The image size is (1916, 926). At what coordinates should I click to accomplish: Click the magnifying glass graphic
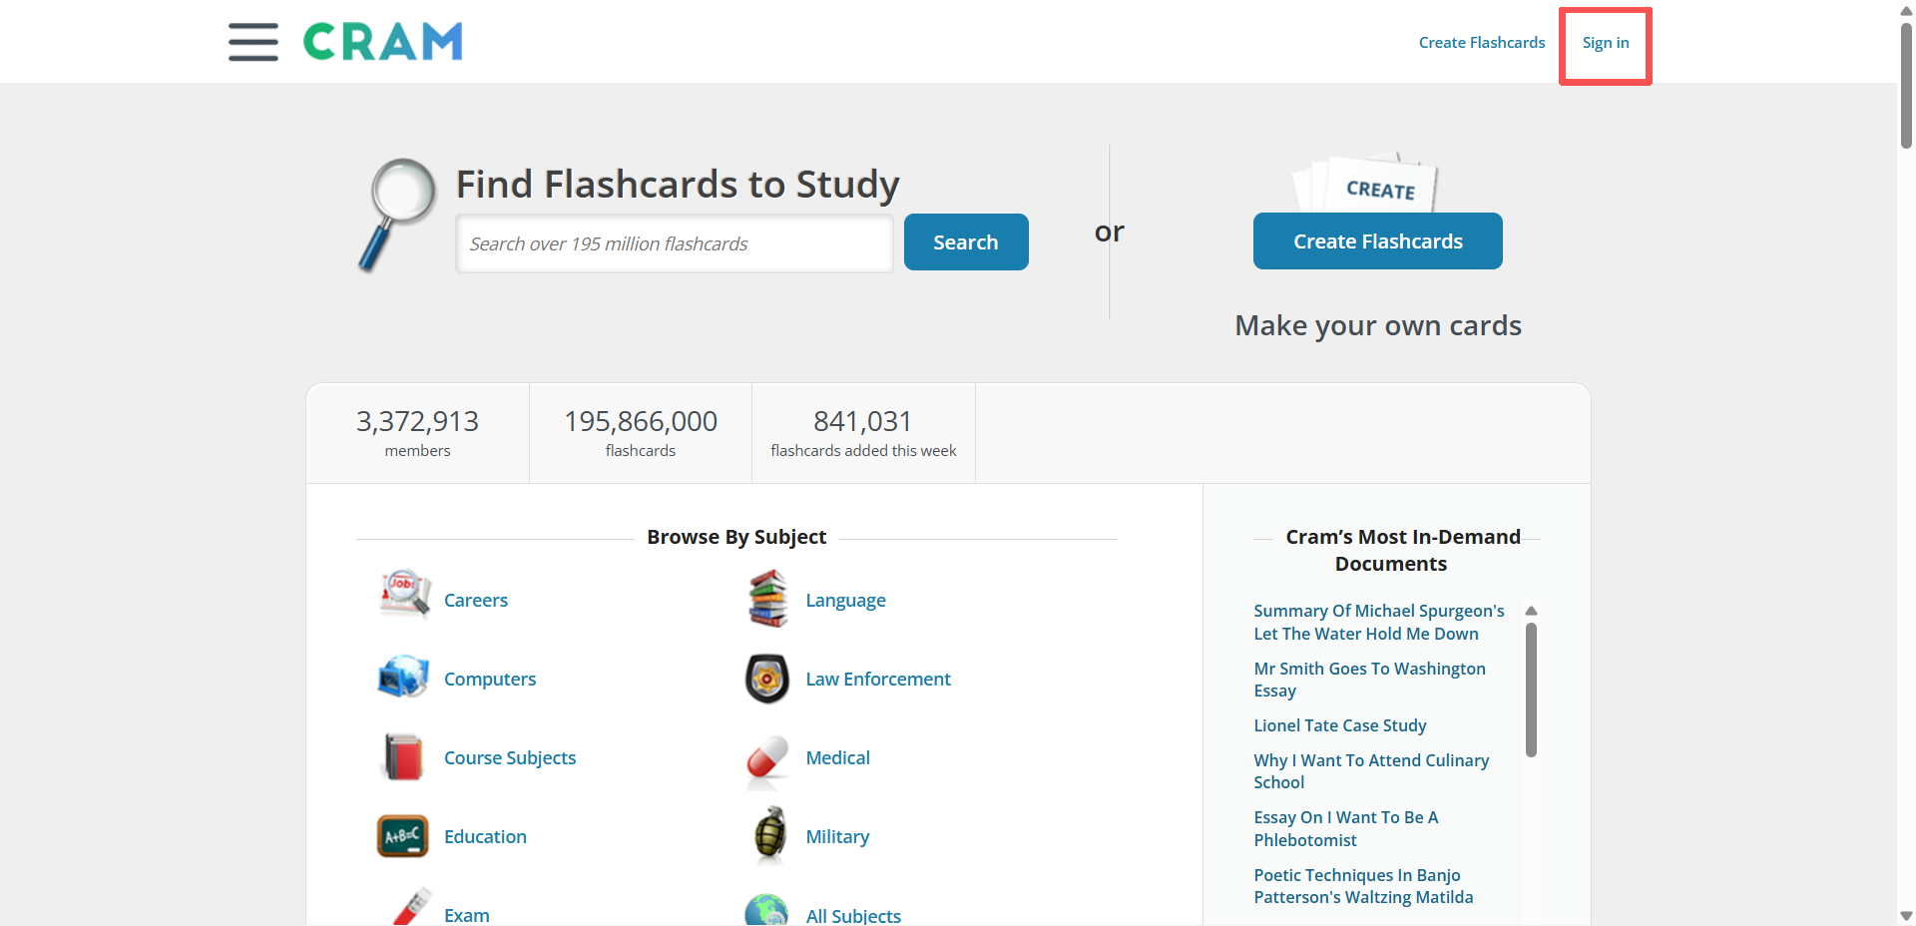(397, 215)
